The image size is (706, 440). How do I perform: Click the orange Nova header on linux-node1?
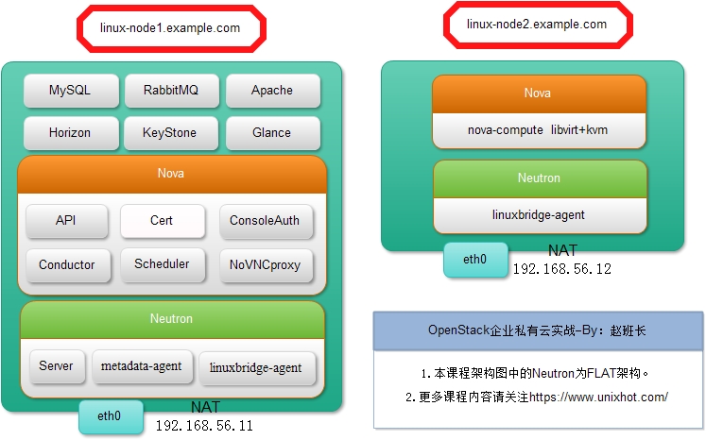(x=172, y=175)
